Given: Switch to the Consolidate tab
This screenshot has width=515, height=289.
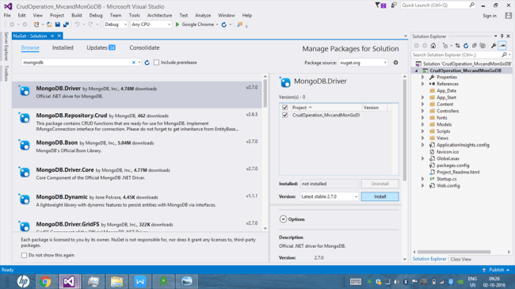Looking at the screenshot, I should coord(144,48).
